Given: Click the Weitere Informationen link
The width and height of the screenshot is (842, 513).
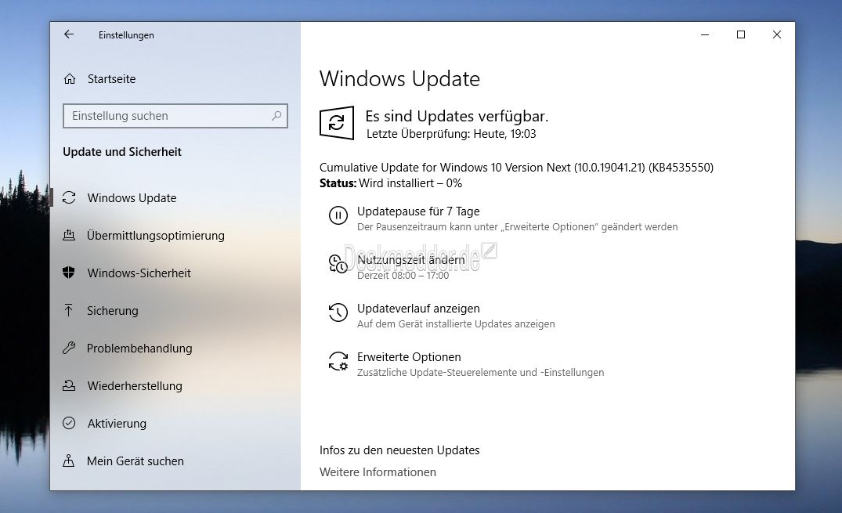Looking at the screenshot, I should (378, 472).
